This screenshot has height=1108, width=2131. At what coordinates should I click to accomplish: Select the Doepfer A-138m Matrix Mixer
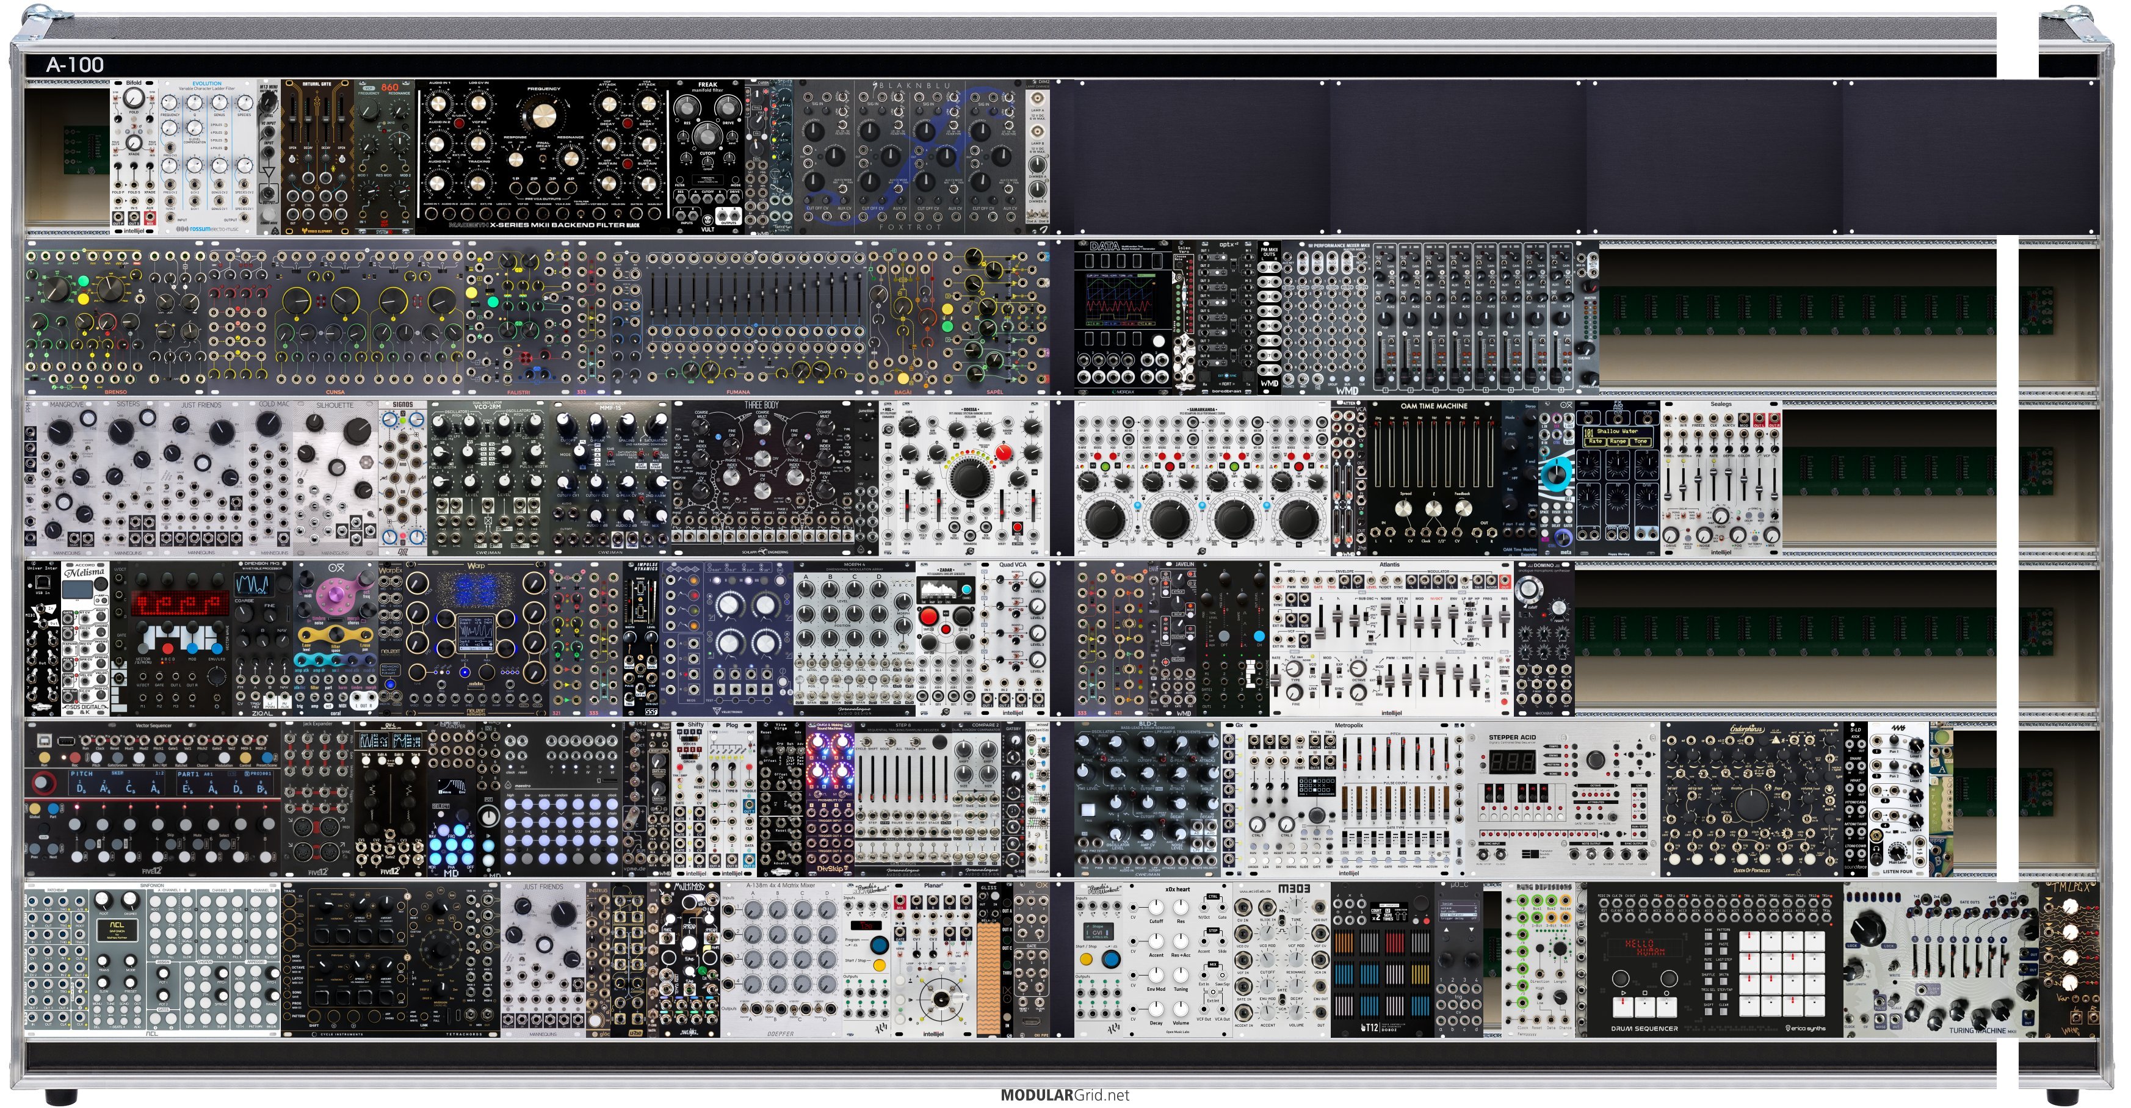781,960
